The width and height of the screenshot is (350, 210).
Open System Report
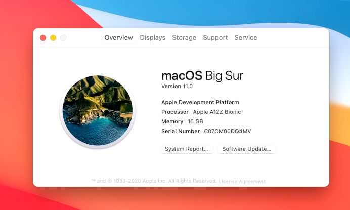[187, 149]
